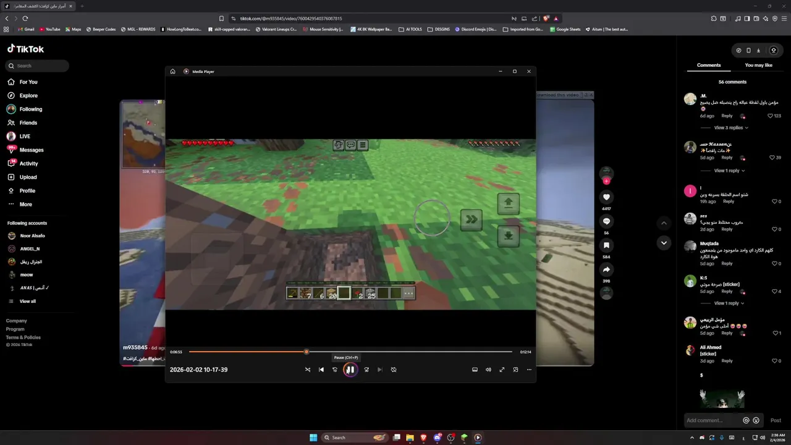Open comments on the video
The image size is (791, 445).
(606, 221)
